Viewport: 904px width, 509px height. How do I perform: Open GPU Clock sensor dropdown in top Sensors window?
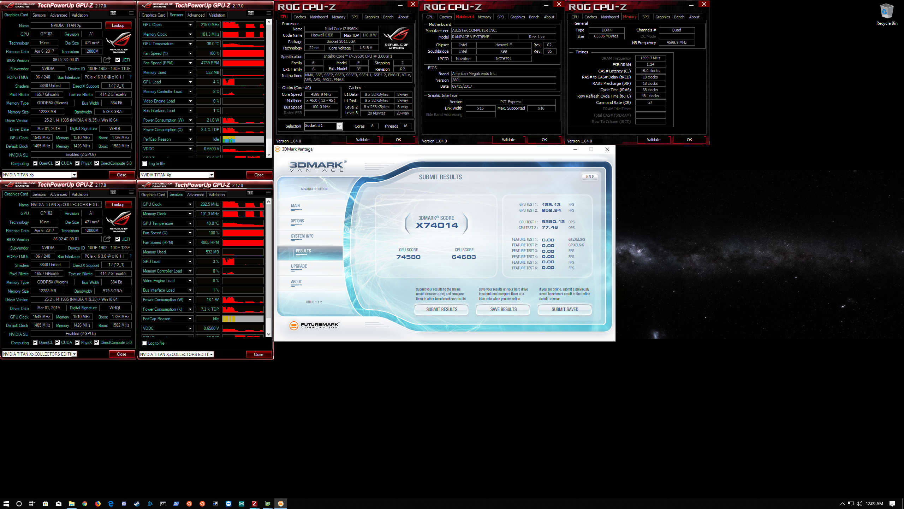(190, 25)
